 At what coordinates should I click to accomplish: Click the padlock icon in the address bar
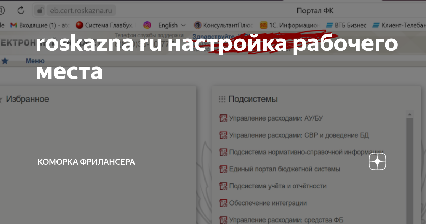click(x=39, y=10)
